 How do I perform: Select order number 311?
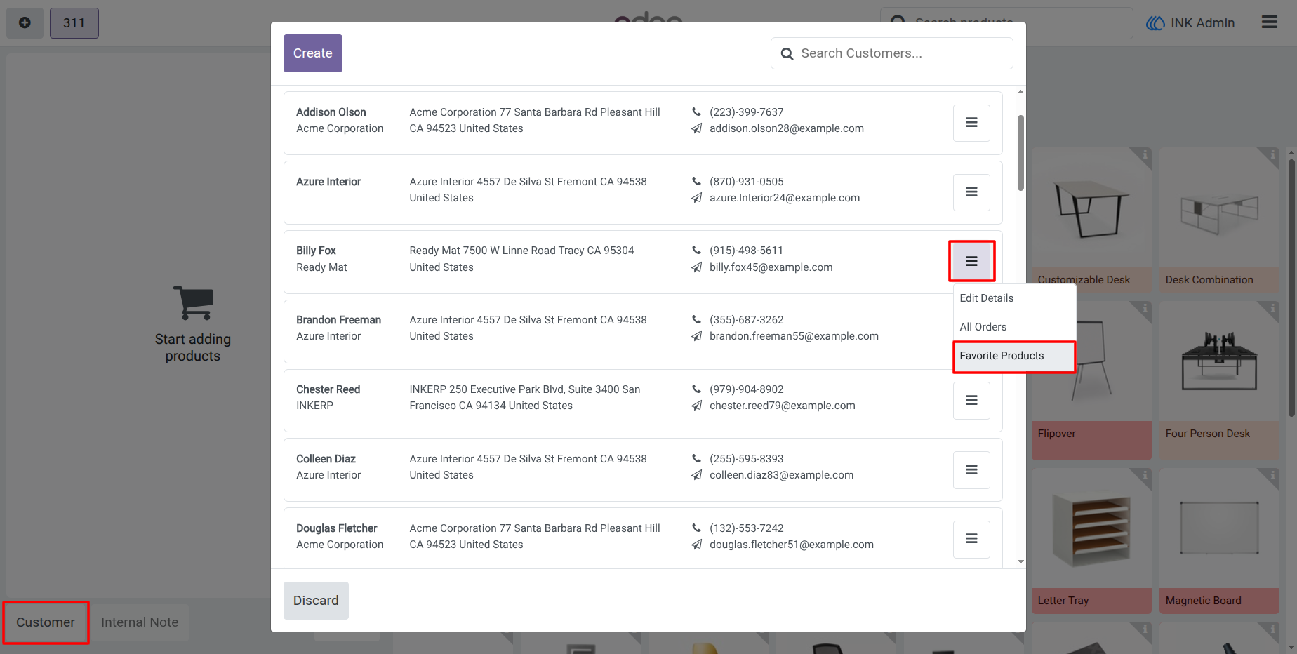[74, 23]
